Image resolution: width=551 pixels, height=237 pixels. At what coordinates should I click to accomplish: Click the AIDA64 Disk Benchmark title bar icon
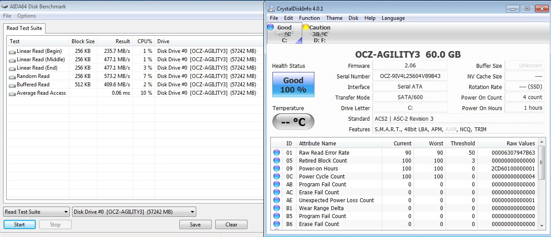click(x=4, y=7)
